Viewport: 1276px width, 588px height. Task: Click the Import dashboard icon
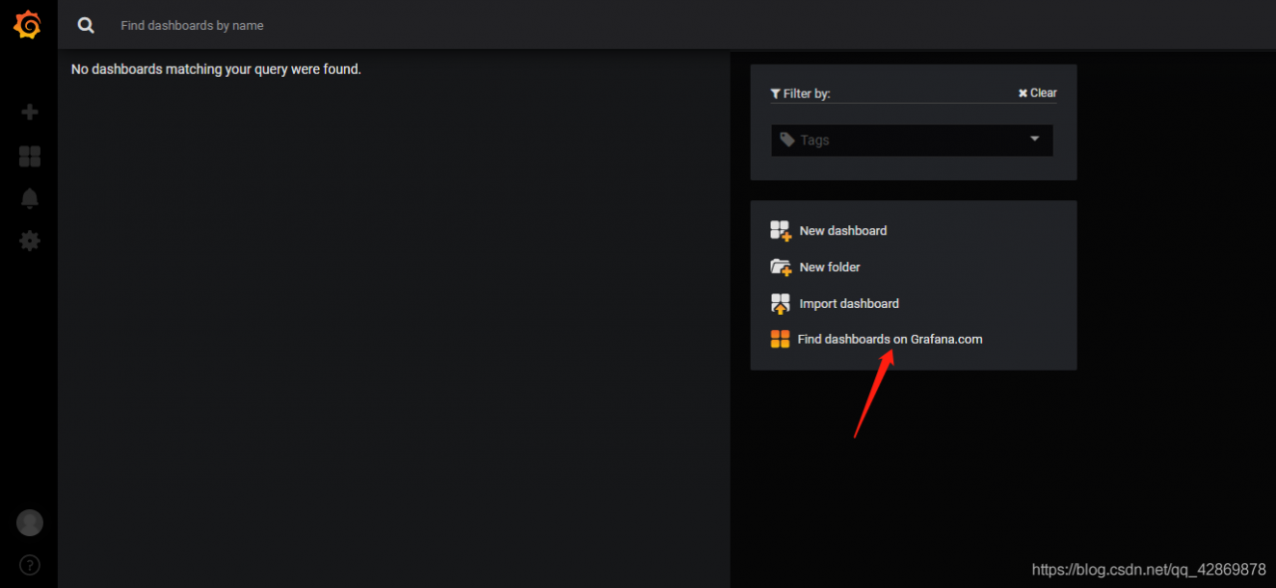tap(781, 303)
